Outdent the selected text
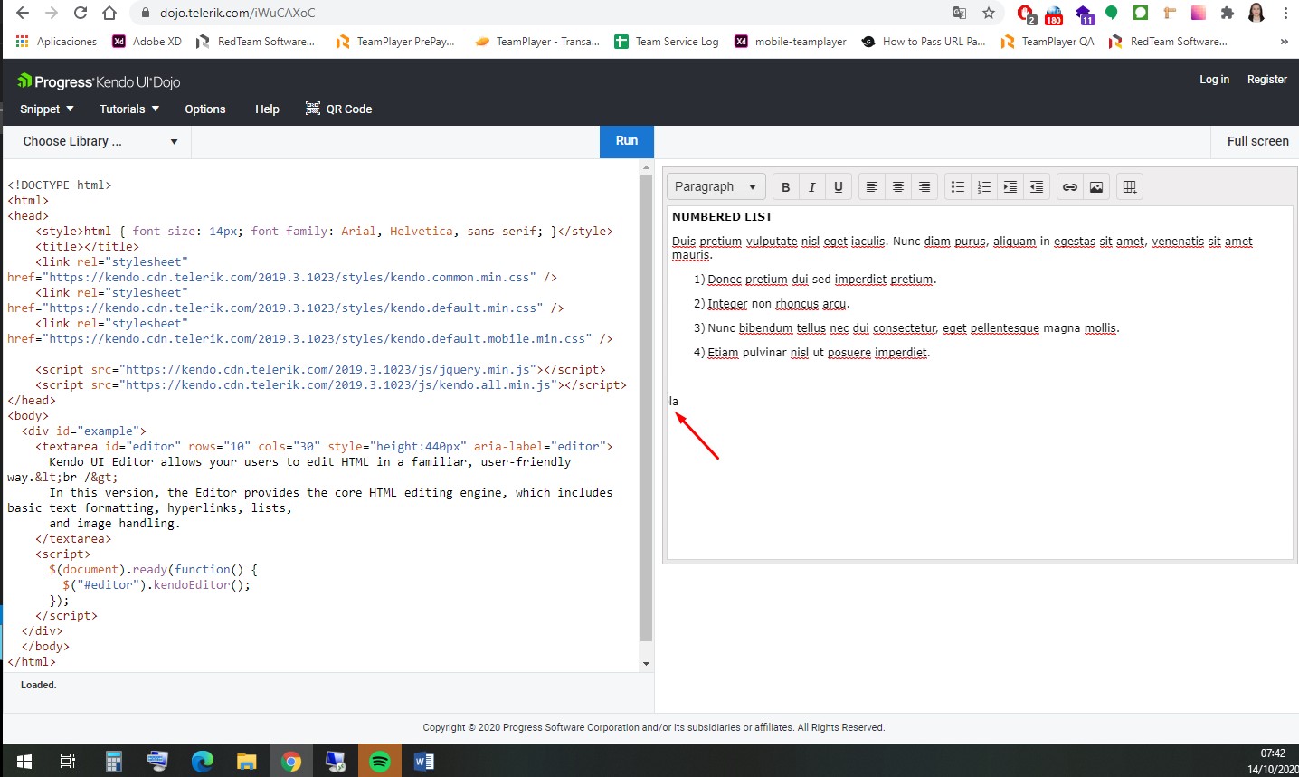Viewport: 1299px width, 777px height. (x=1037, y=187)
